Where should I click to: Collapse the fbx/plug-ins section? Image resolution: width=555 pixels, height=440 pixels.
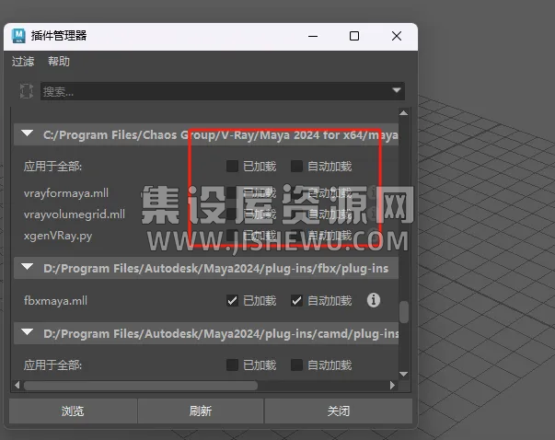click(x=28, y=267)
